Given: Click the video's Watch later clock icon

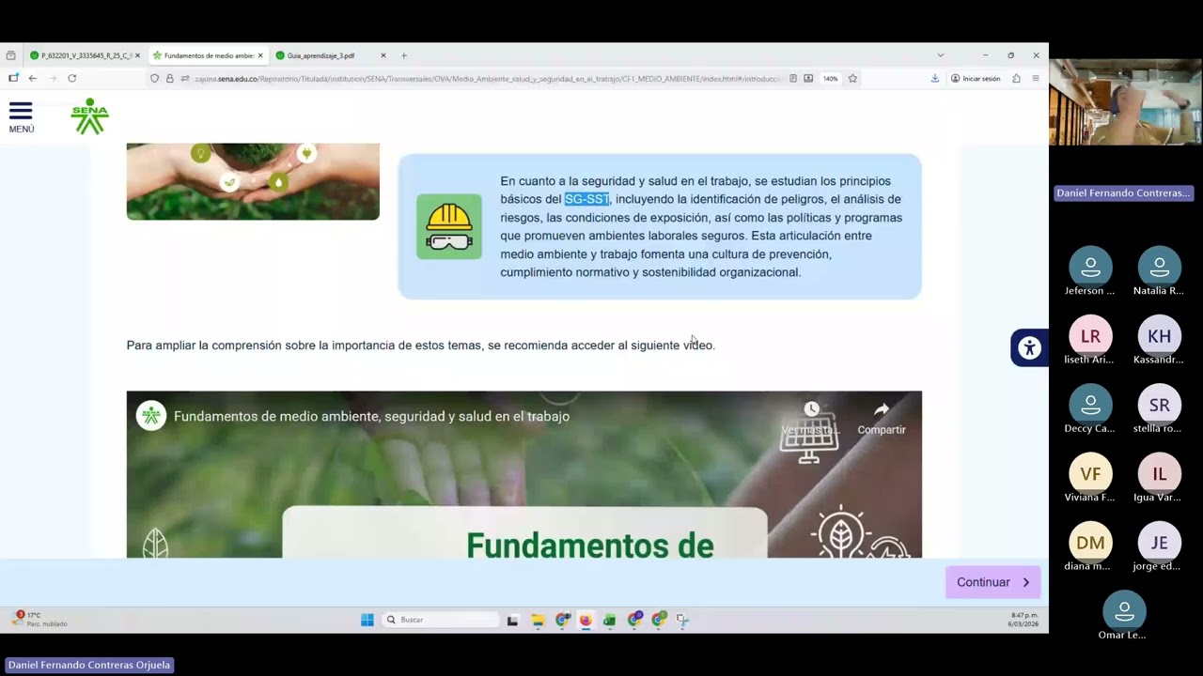Looking at the screenshot, I should [812, 410].
